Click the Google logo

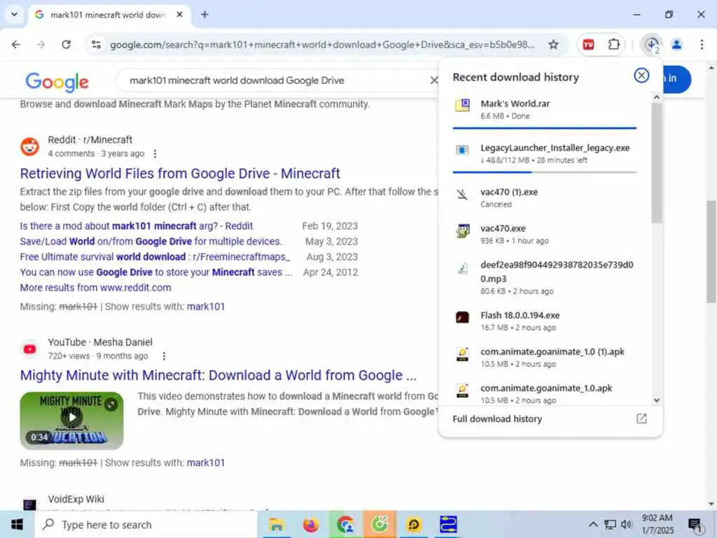[x=57, y=81]
